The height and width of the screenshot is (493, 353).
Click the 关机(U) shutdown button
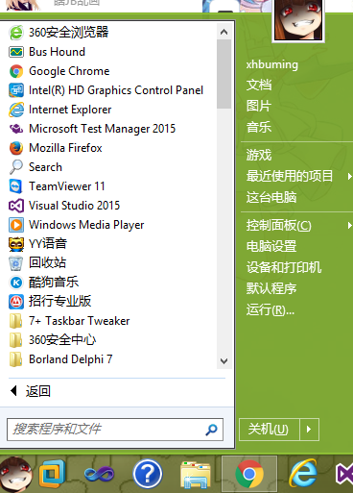[x=269, y=429]
